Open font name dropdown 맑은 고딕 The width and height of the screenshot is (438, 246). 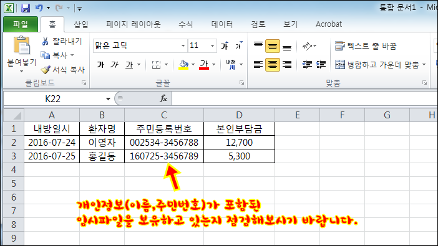point(183,45)
